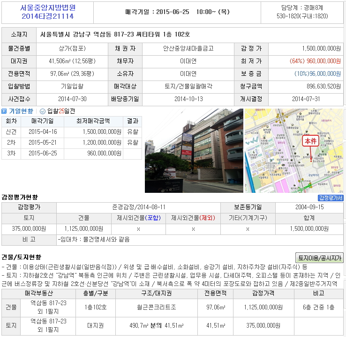Click the clock icon beside 입찰25일전
This screenshot has width=346, height=337.
pos(43,111)
